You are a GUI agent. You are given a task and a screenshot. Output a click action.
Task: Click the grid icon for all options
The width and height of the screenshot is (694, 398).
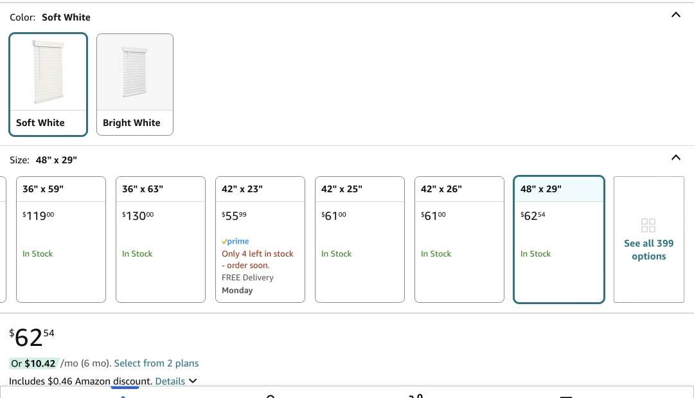(x=648, y=225)
